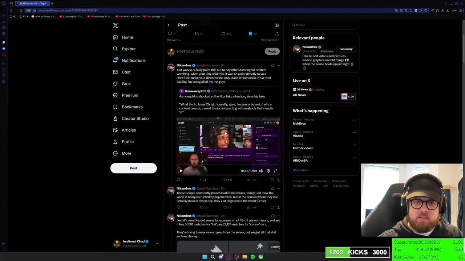Screen dimensions: 465x261
Task: Open the Relevant replies sort dropdown
Action: pos(174,40)
